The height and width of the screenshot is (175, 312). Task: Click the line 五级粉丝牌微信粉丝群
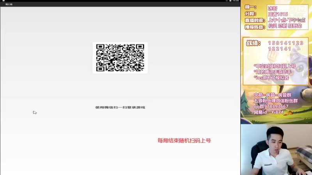click(276, 101)
